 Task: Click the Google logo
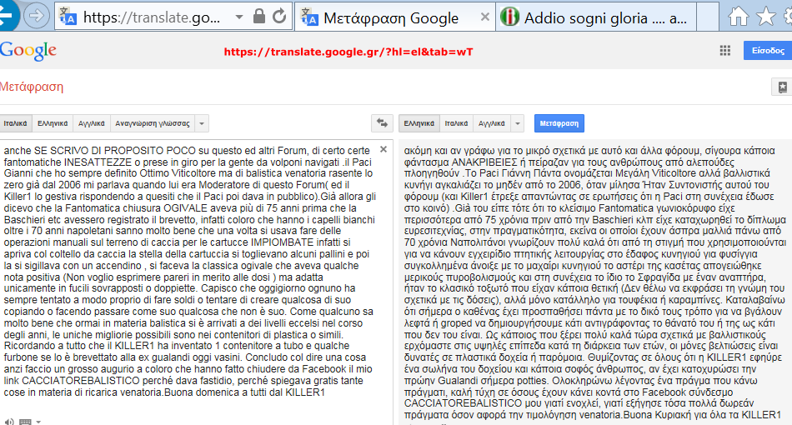pyautogui.click(x=28, y=51)
